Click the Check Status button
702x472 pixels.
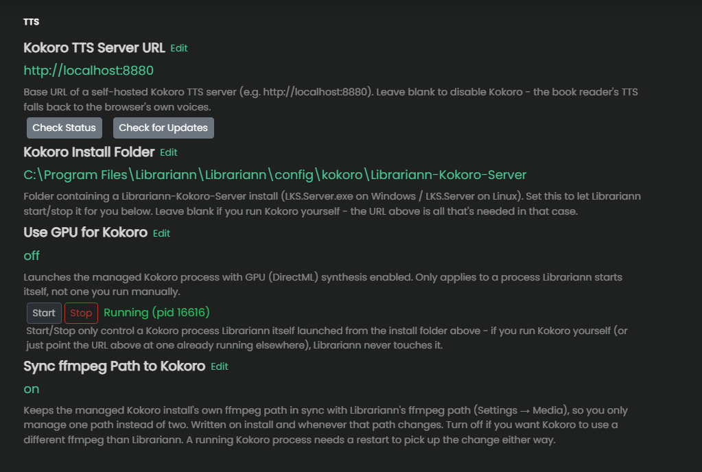tap(64, 128)
